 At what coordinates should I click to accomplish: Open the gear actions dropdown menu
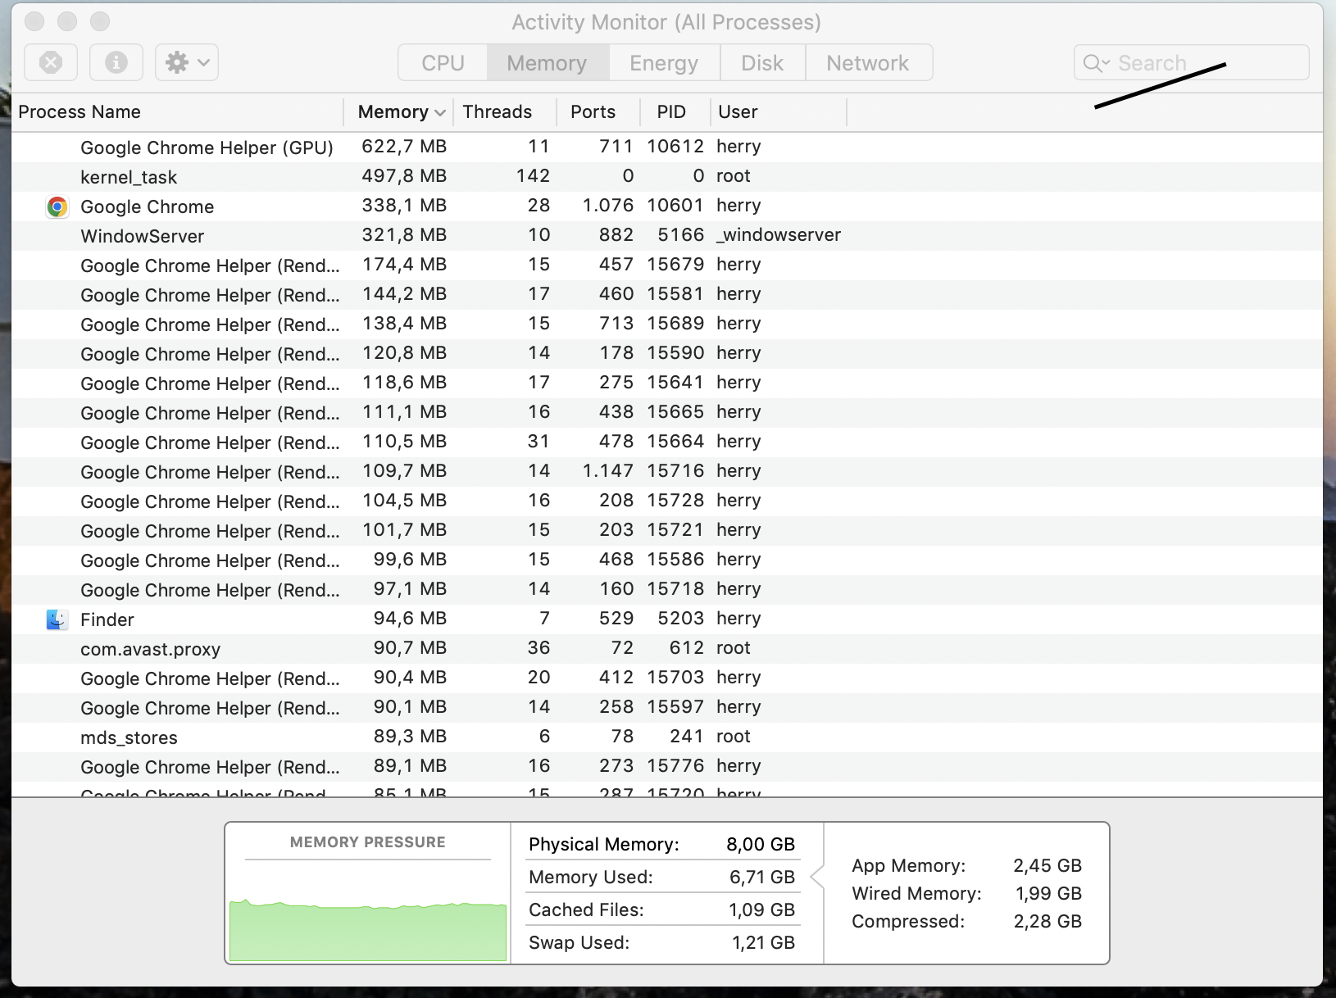coord(187,62)
